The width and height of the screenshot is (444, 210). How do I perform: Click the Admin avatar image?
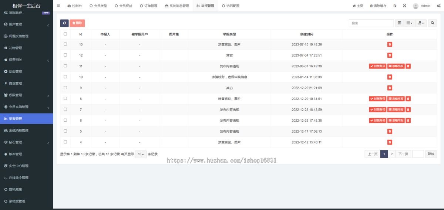pyautogui.click(x=416, y=6)
